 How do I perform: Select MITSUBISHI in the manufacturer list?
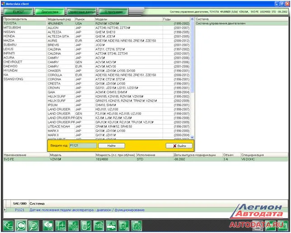(24, 28)
